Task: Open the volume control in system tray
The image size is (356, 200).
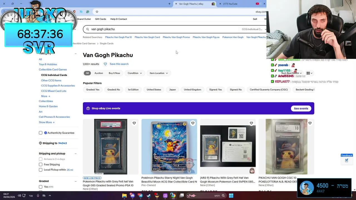Action: pos(19,196)
